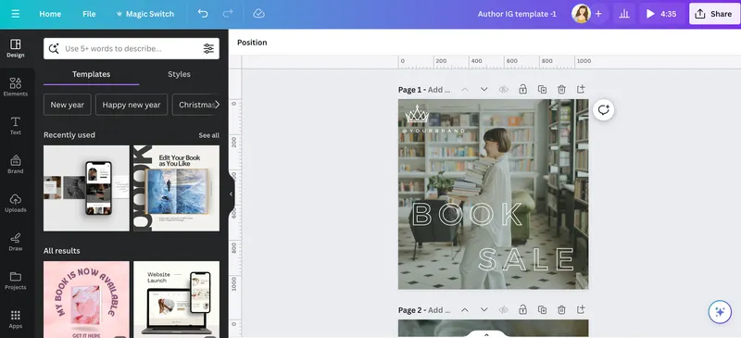Delete Page 1 with trash icon
Screen dimensions: 741x338
point(561,89)
